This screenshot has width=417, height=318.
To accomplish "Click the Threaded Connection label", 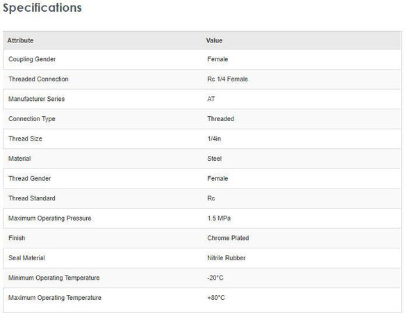I will (38, 79).
